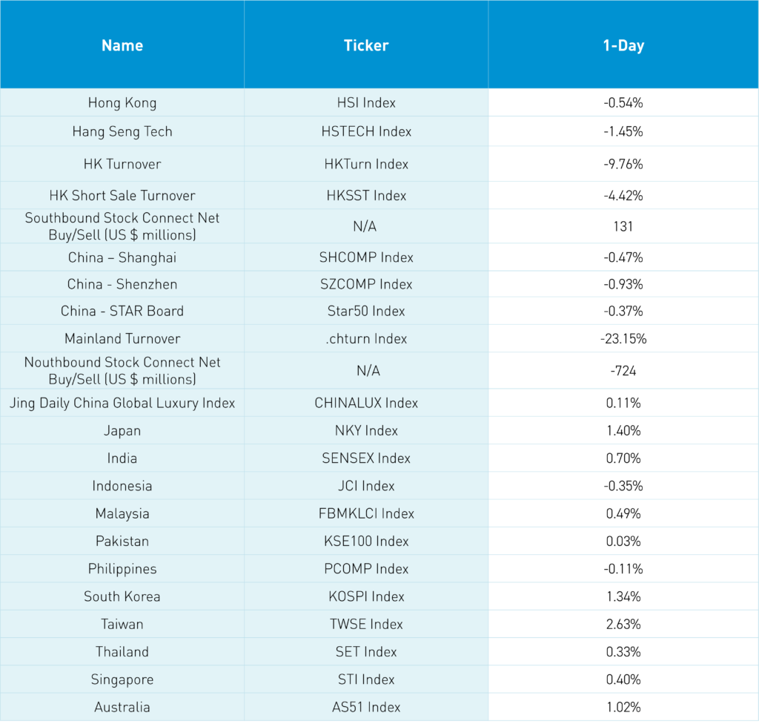Select Jing Daily China Global Luxury Index

pos(122,403)
